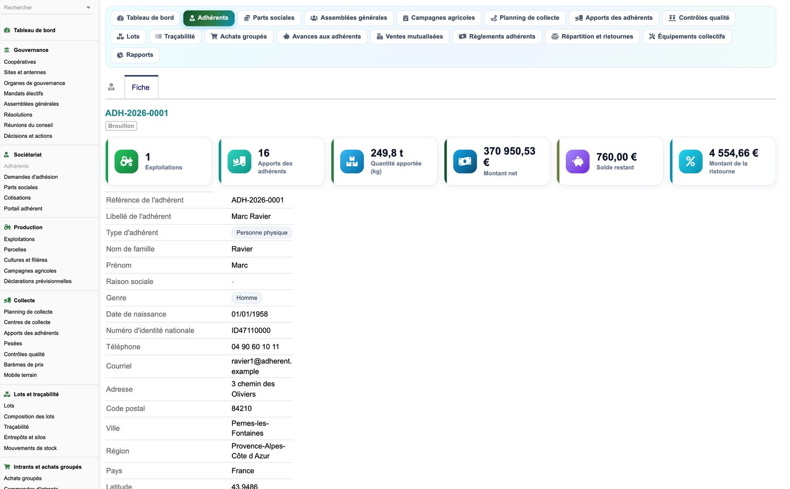790x489 pixels.
Task: Open Mobile terrain in sidebar
Action: point(20,375)
